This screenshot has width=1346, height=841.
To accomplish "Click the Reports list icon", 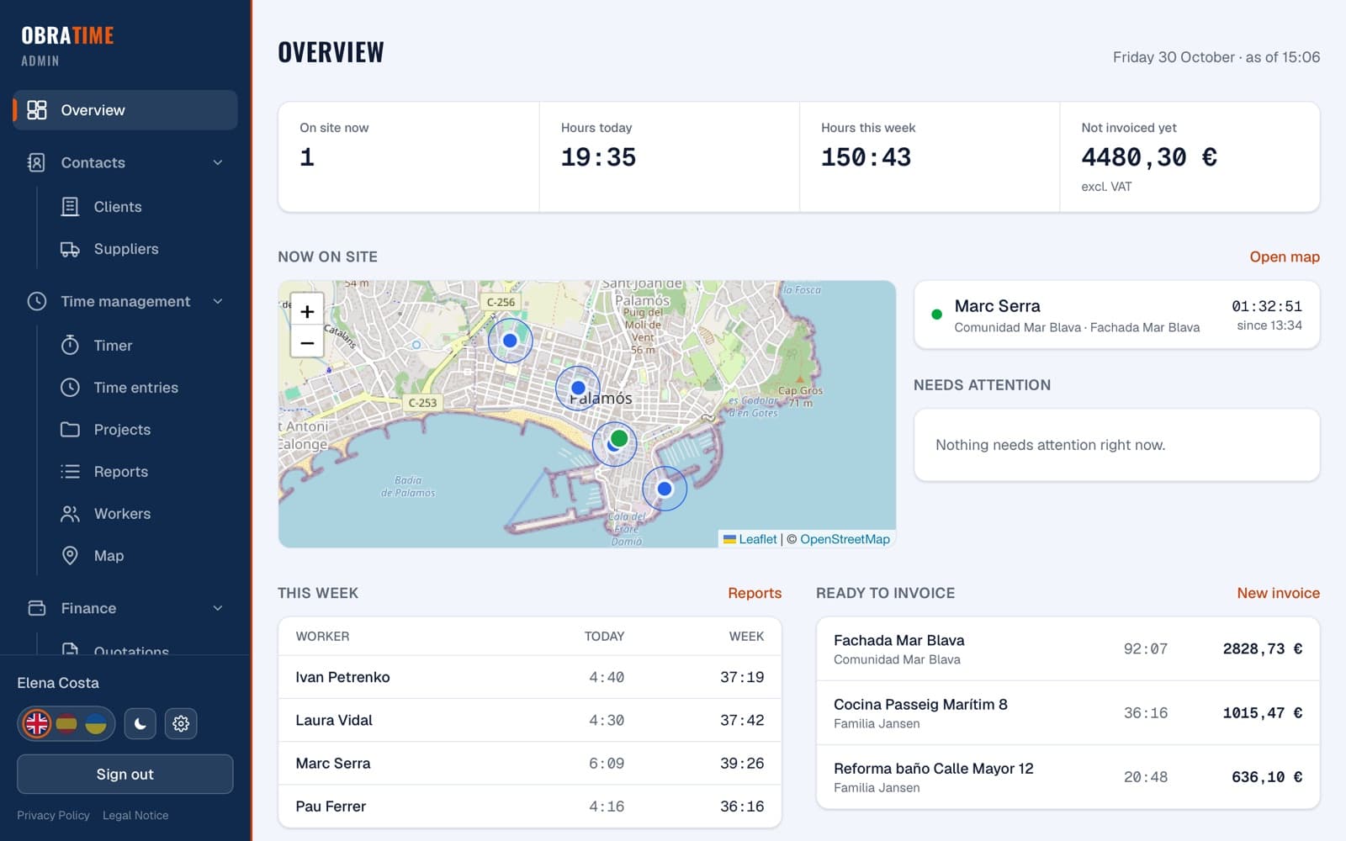I will [70, 472].
